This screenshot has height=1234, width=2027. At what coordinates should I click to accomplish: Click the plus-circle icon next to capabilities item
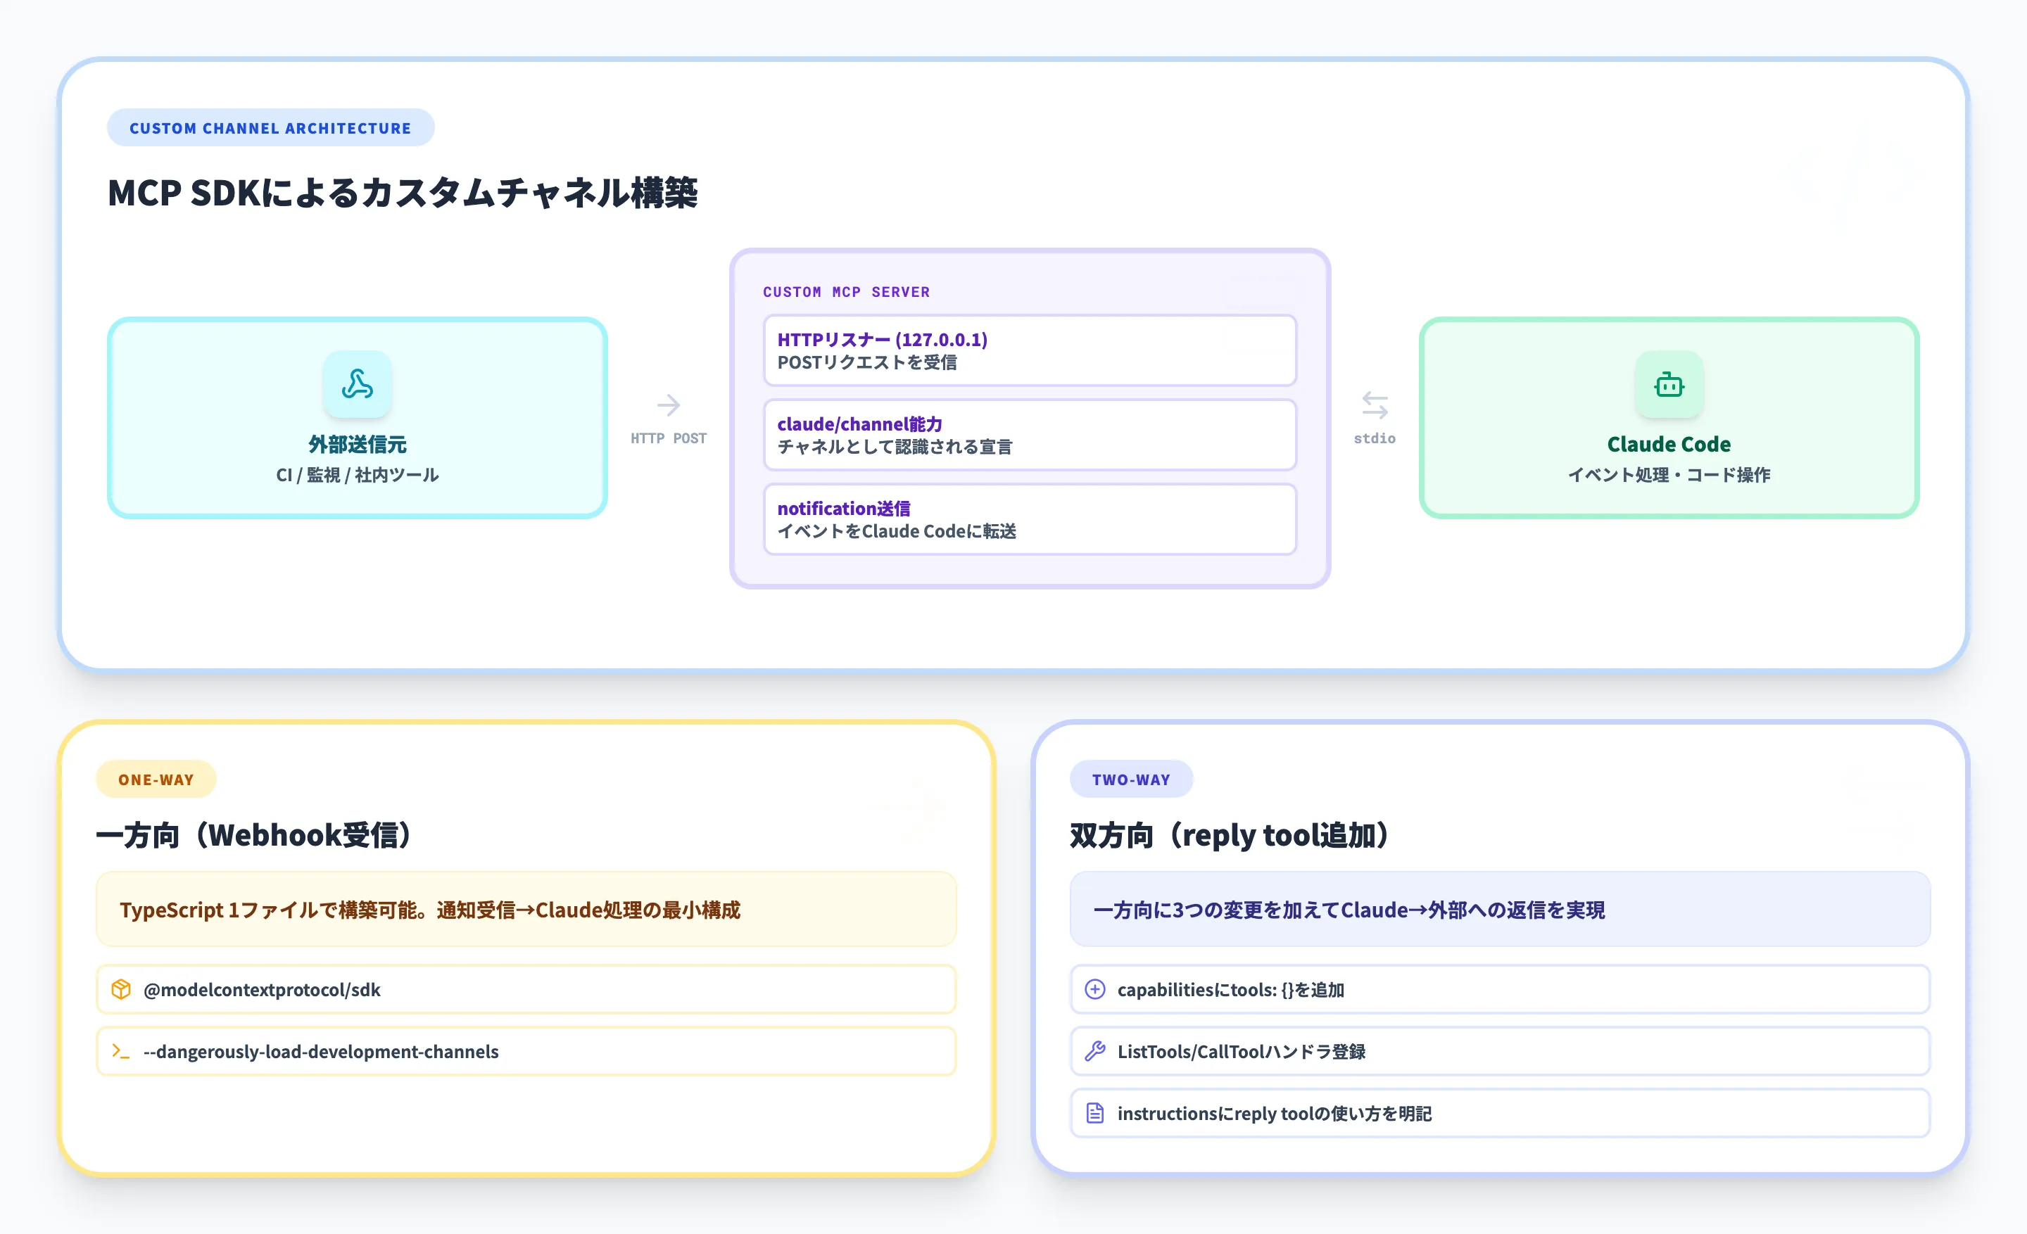click(1095, 989)
